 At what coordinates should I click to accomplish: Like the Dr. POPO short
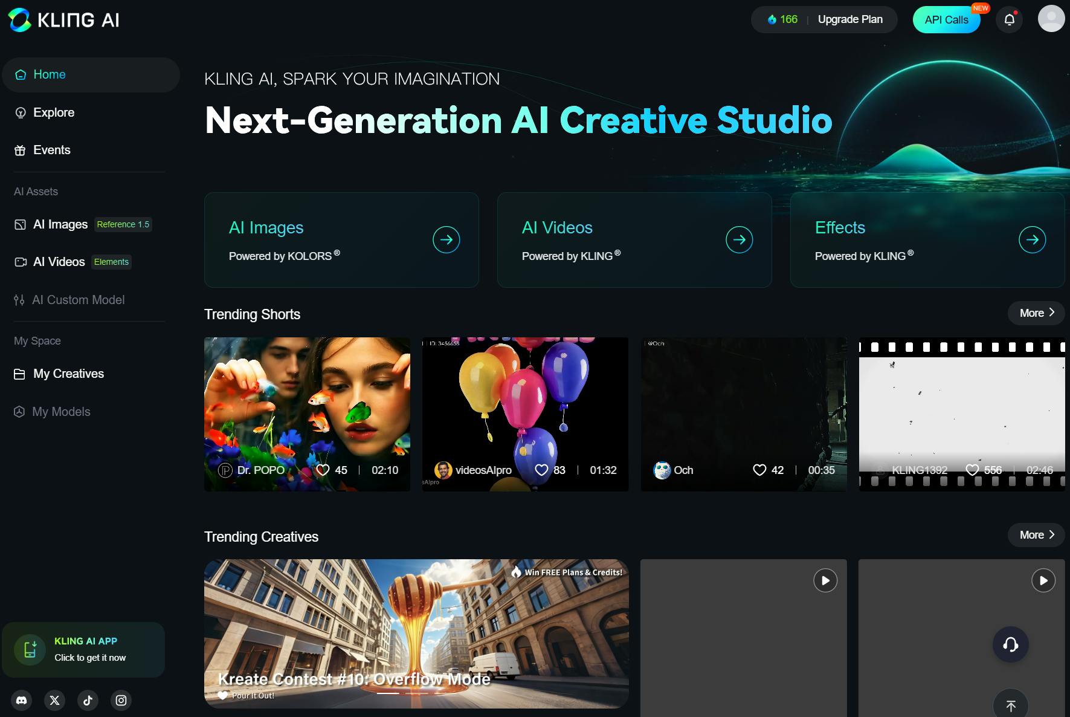tap(323, 470)
